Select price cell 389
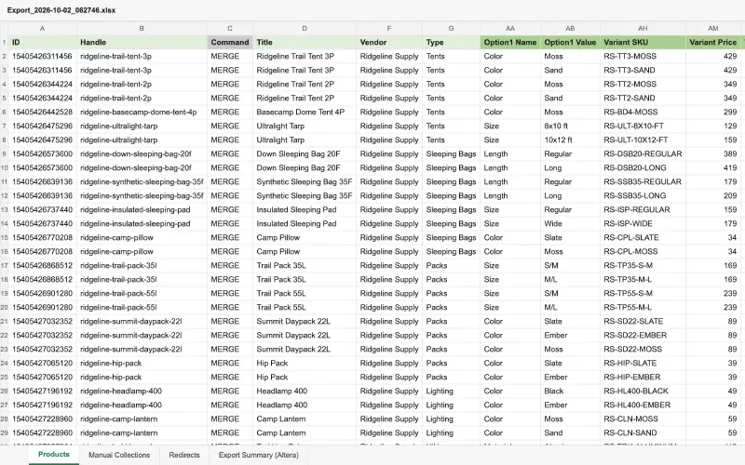The height and width of the screenshot is (465, 745). click(712, 153)
